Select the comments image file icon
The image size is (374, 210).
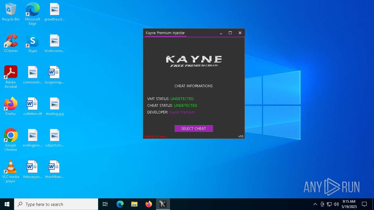click(32, 75)
